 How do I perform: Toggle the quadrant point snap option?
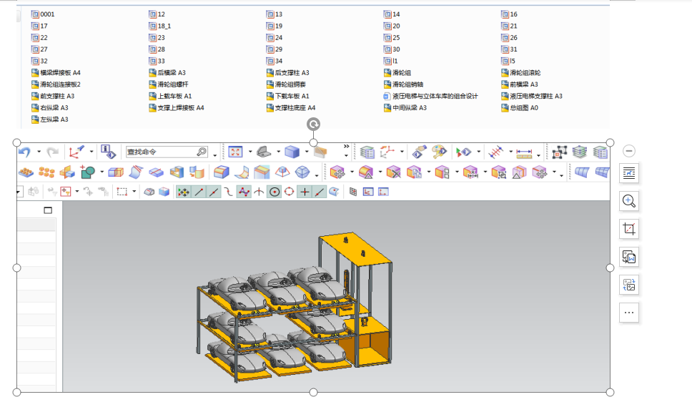[x=289, y=192]
